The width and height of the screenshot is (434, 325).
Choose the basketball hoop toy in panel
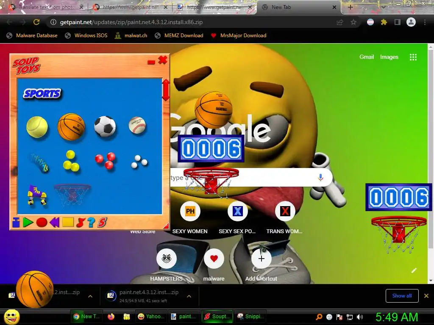pos(72,194)
